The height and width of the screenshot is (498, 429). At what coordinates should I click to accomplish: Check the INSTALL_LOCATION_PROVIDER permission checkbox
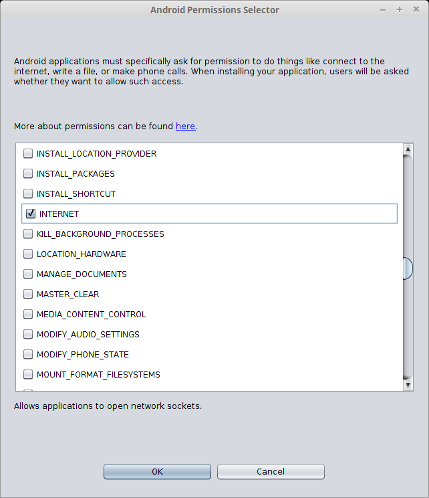point(28,153)
